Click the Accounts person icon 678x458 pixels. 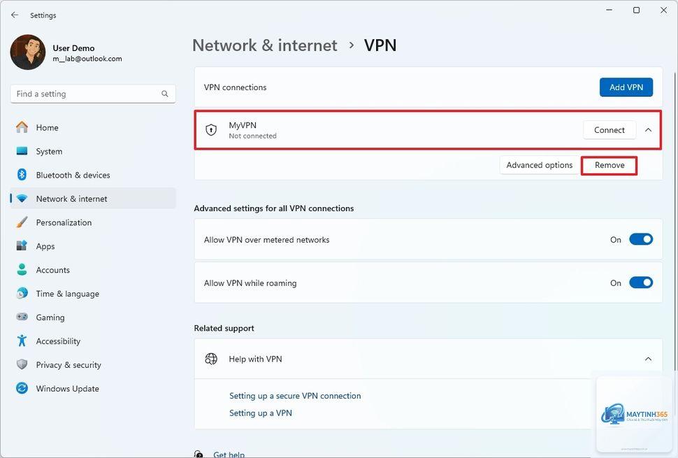point(22,269)
